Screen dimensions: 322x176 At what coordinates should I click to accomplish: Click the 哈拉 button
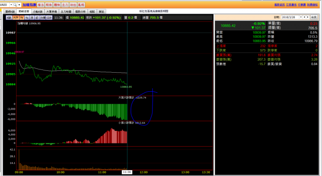73,5
